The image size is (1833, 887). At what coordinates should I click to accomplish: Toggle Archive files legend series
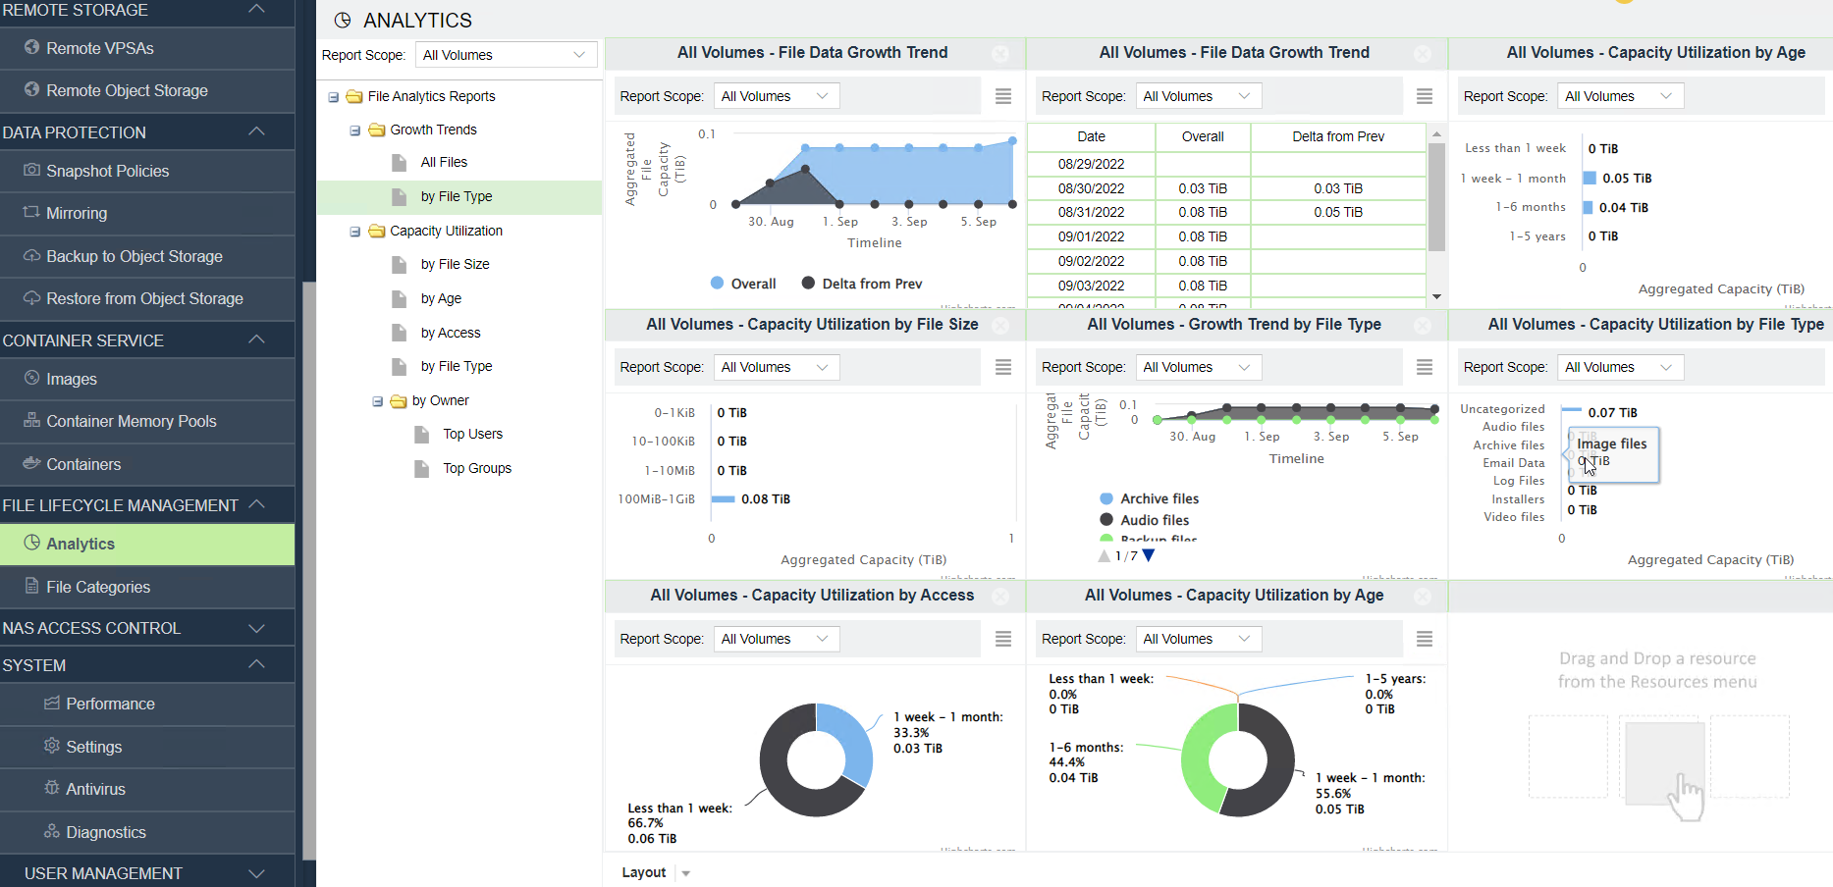1149,498
